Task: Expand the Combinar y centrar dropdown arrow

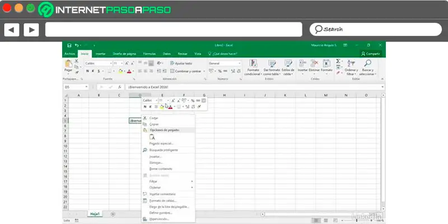Action: pos(204,71)
